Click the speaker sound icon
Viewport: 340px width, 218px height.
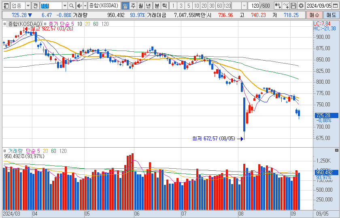(x=80, y=6)
